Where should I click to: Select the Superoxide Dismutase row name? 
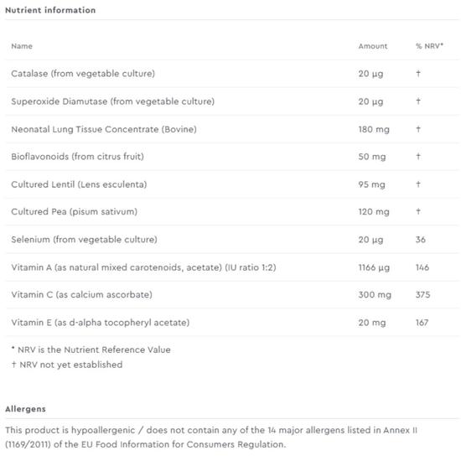(113, 101)
